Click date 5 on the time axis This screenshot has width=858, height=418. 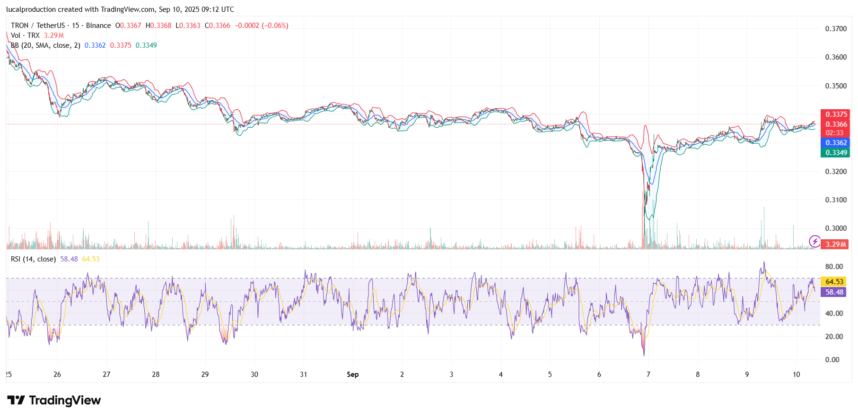[x=550, y=374]
